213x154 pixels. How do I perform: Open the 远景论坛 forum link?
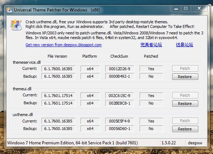184,45
